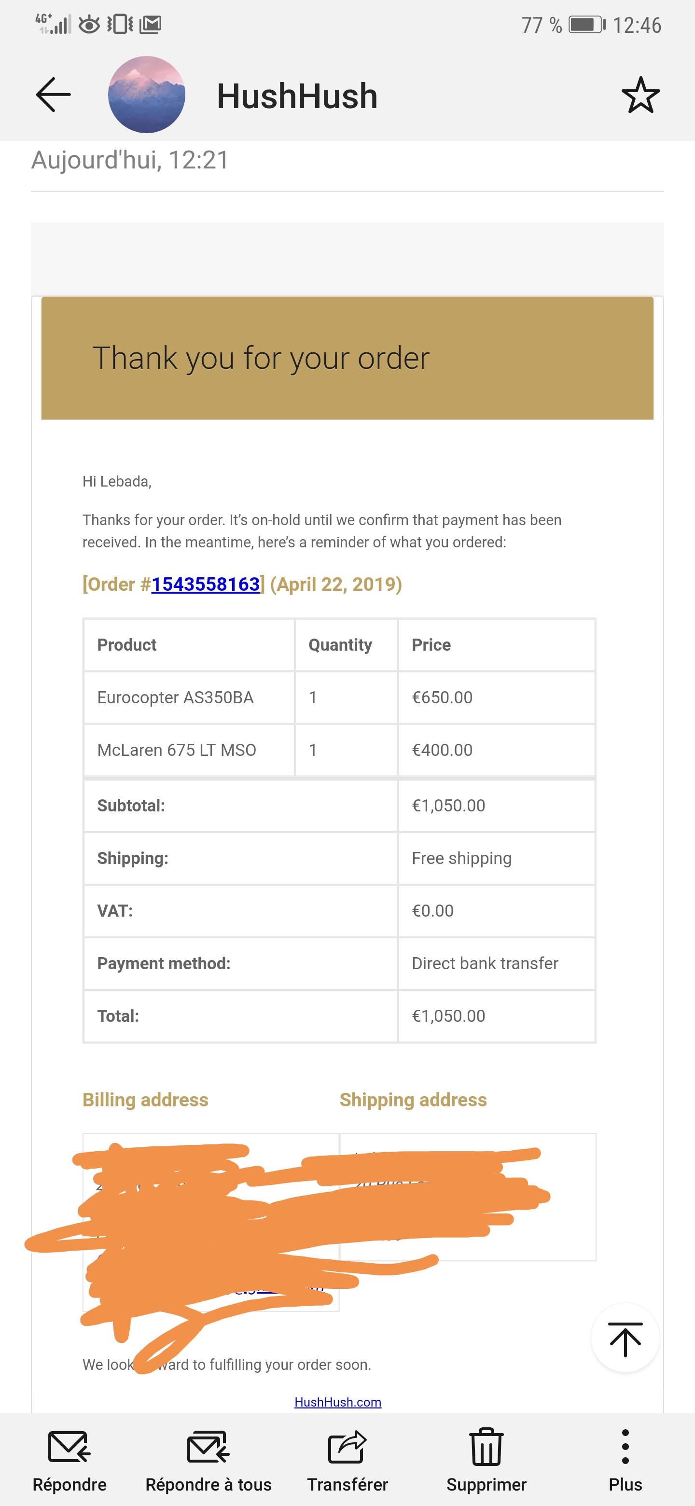Open order number 1543558163 link
Image resolution: width=695 pixels, height=1506 pixels.
tap(206, 584)
